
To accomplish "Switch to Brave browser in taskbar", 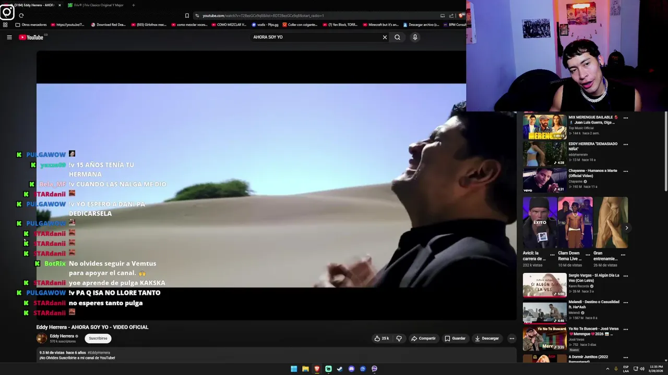I will pos(317,369).
